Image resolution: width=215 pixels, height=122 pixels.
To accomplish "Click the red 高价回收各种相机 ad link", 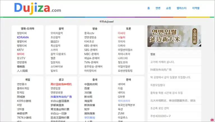I will point(61,84).
